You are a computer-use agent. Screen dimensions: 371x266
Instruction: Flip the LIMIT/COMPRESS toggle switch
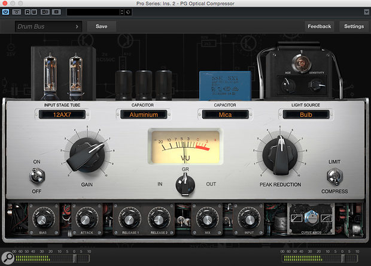[x=334, y=177]
